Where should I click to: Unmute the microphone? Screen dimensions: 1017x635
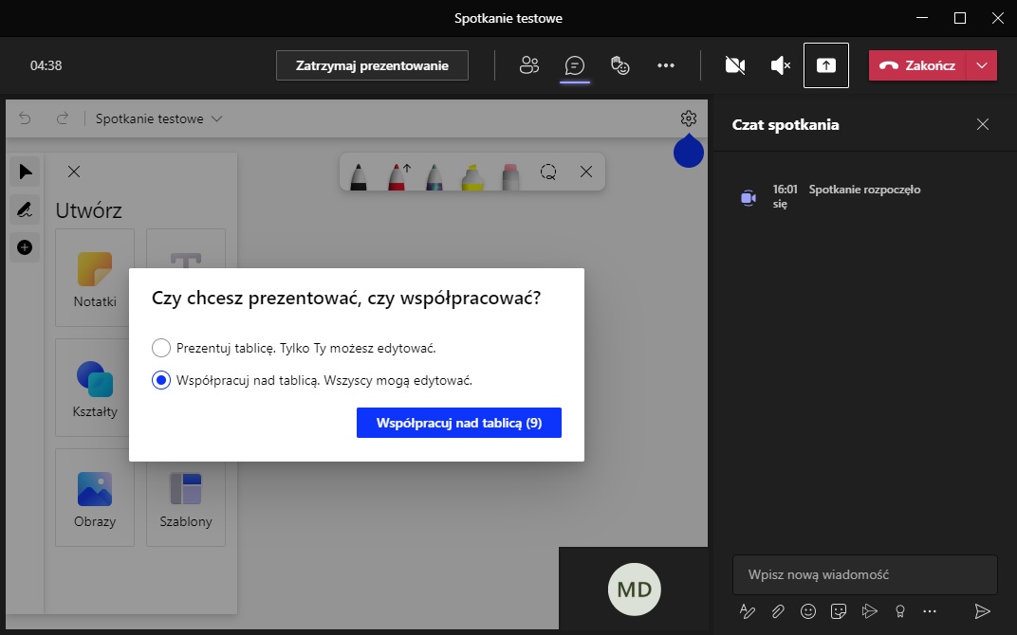pos(780,65)
